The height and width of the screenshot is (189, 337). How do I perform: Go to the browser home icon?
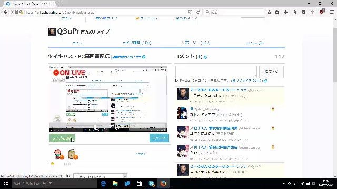coord(295,12)
